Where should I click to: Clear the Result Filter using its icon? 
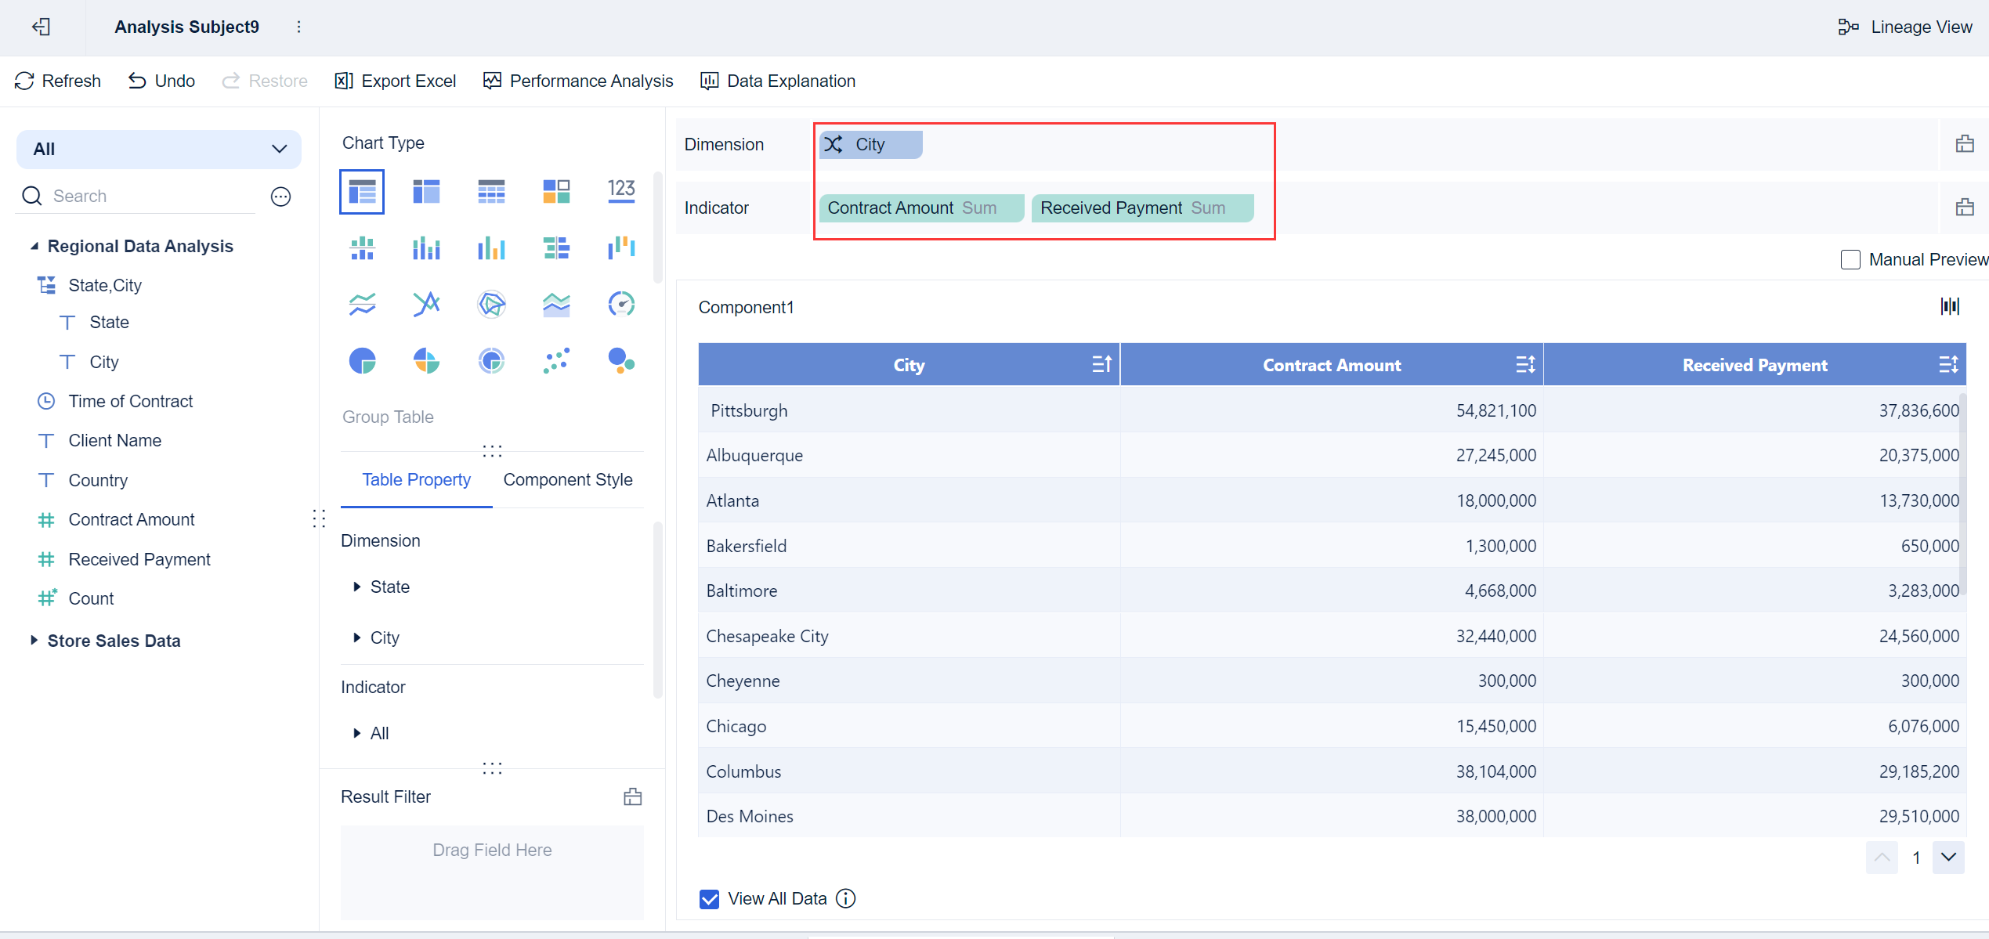pyautogui.click(x=633, y=797)
